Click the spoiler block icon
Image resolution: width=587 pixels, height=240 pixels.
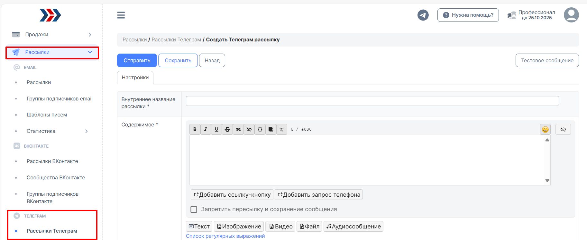tap(271, 129)
